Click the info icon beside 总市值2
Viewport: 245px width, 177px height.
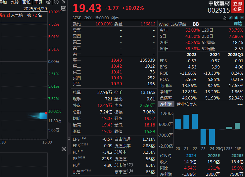pyautogui.click(x=131, y=171)
